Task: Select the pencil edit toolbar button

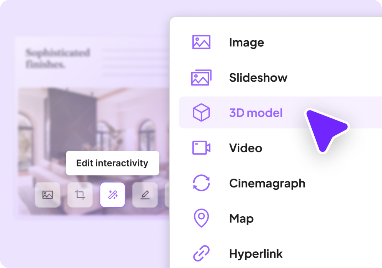Action: click(145, 195)
